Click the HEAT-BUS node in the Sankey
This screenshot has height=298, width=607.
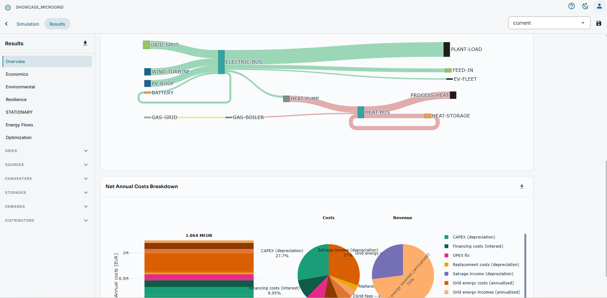(361, 112)
